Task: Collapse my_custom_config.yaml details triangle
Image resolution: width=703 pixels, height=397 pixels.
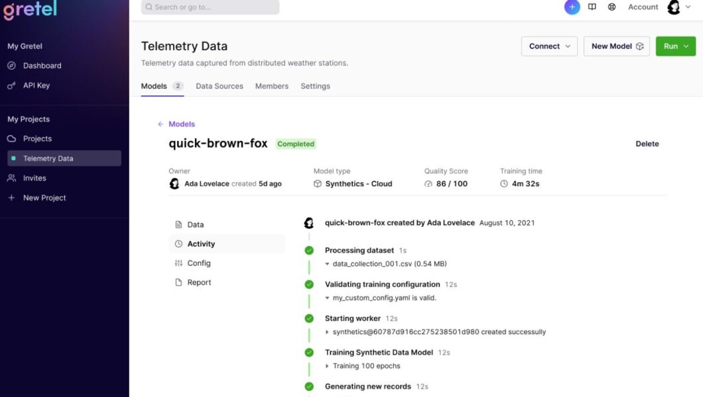Action: click(327, 298)
